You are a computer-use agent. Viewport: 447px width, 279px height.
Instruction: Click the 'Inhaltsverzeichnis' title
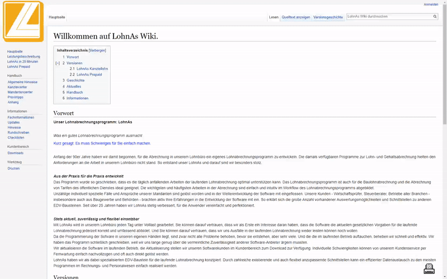72,50
